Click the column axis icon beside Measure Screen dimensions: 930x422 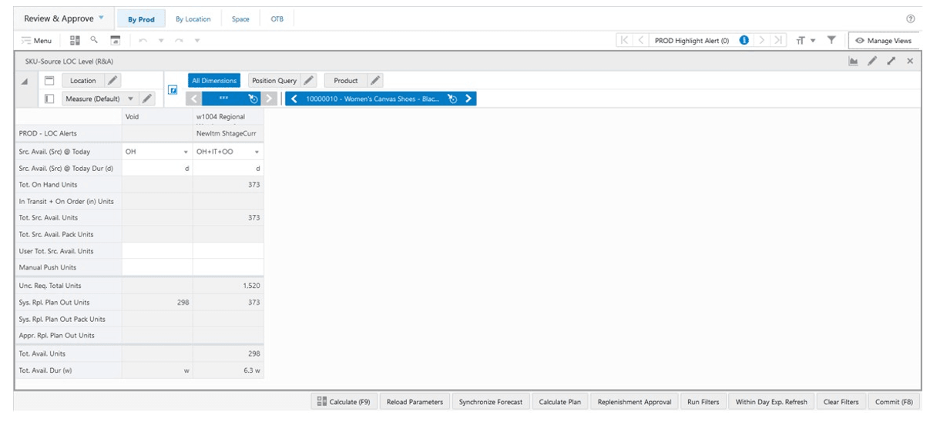click(49, 99)
